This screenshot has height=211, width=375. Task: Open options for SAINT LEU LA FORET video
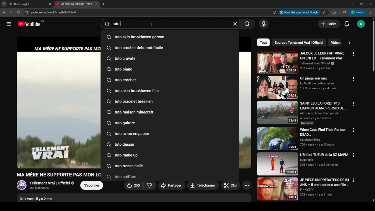(353, 104)
